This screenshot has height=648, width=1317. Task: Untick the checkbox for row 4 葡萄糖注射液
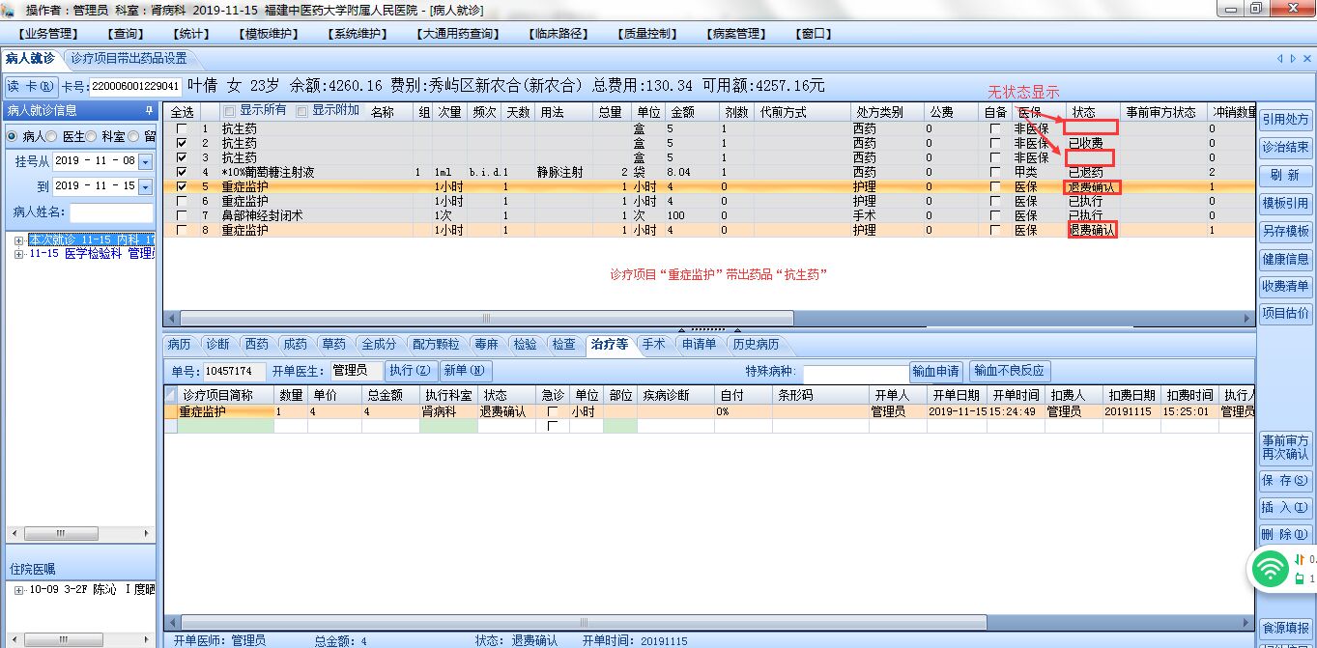coord(182,172)
